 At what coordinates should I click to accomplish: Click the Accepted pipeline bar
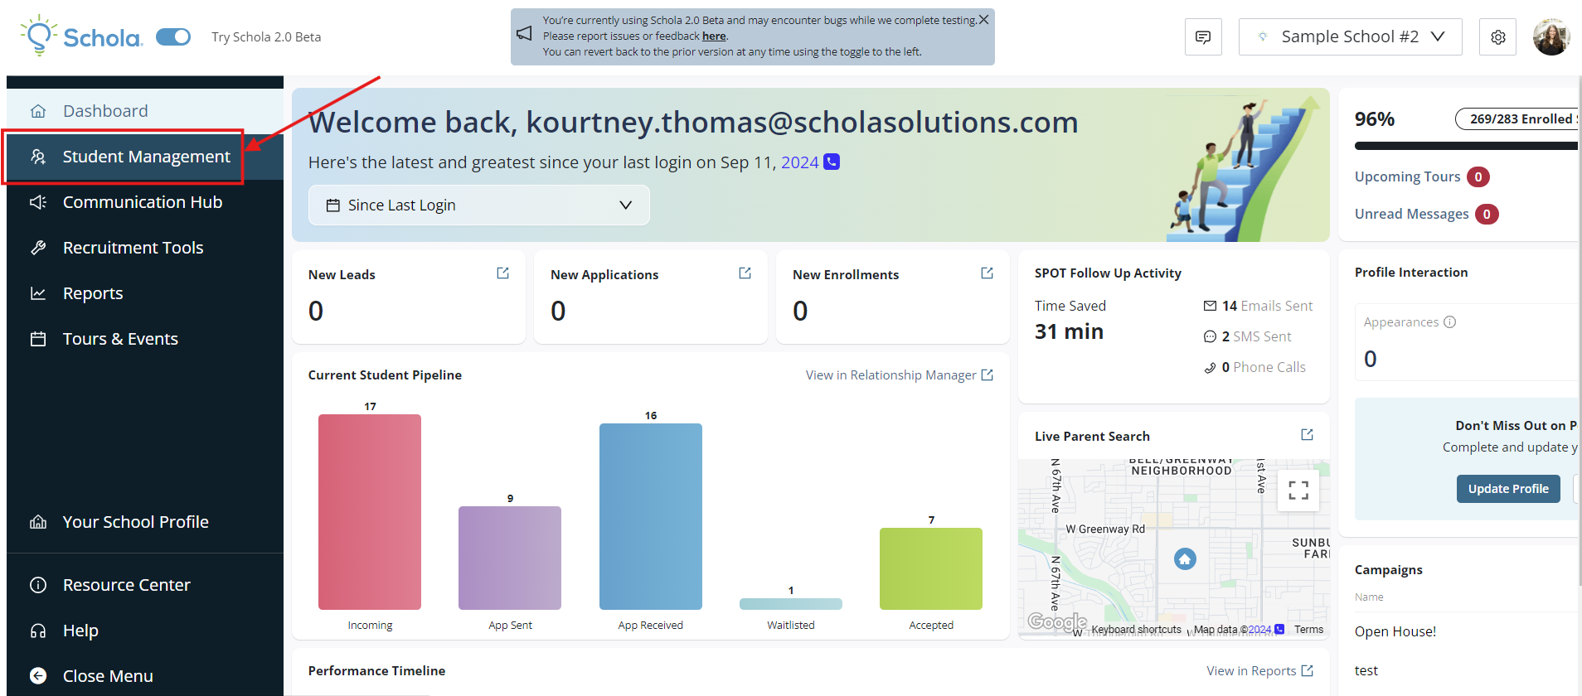(931, 568)
